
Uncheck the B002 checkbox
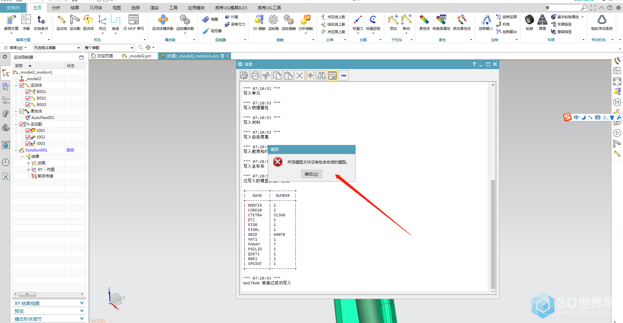28,98
